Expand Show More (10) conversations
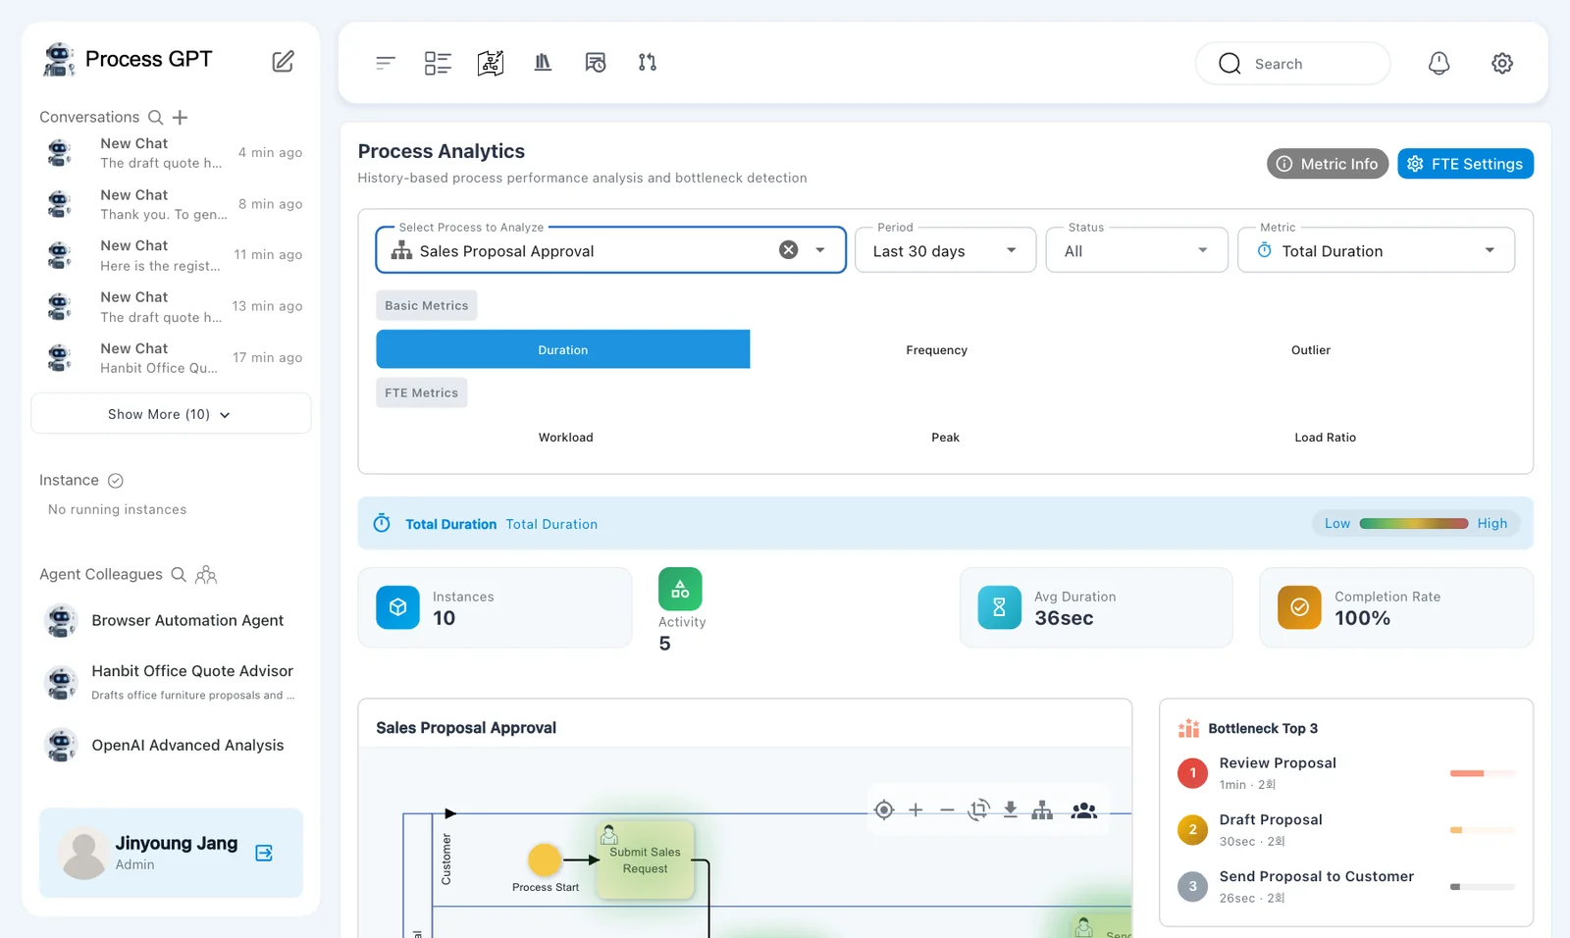The image size is (1570, 938). [x=171, y=414]
